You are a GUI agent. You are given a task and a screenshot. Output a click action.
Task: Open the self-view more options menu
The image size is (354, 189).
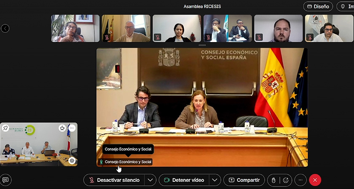72,128
